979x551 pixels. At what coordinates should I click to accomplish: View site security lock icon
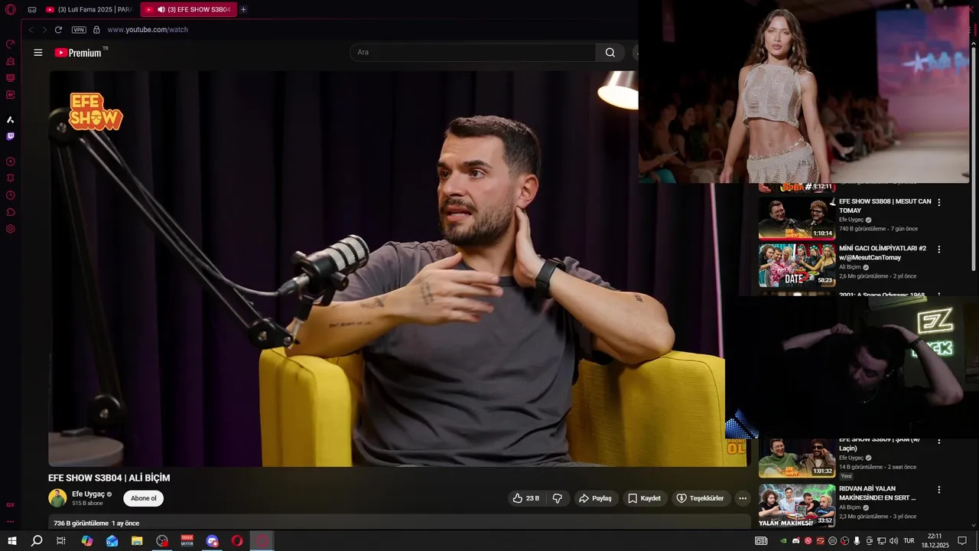coord(96,30)
